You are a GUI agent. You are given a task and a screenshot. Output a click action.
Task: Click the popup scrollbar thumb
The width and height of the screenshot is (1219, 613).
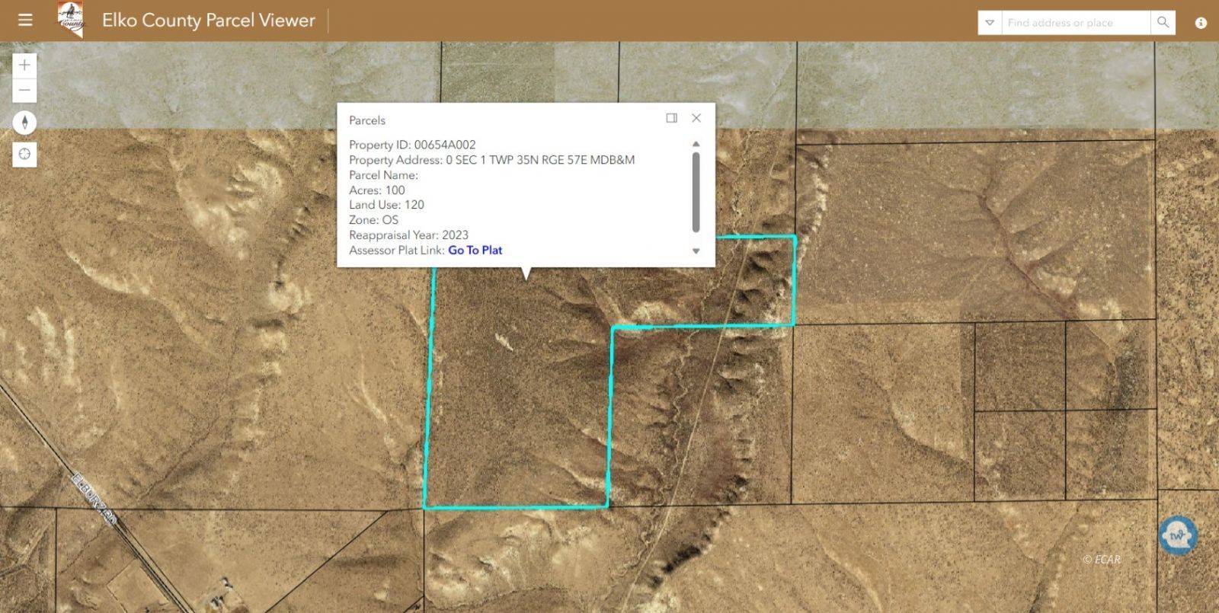click(x=696, y=192)
